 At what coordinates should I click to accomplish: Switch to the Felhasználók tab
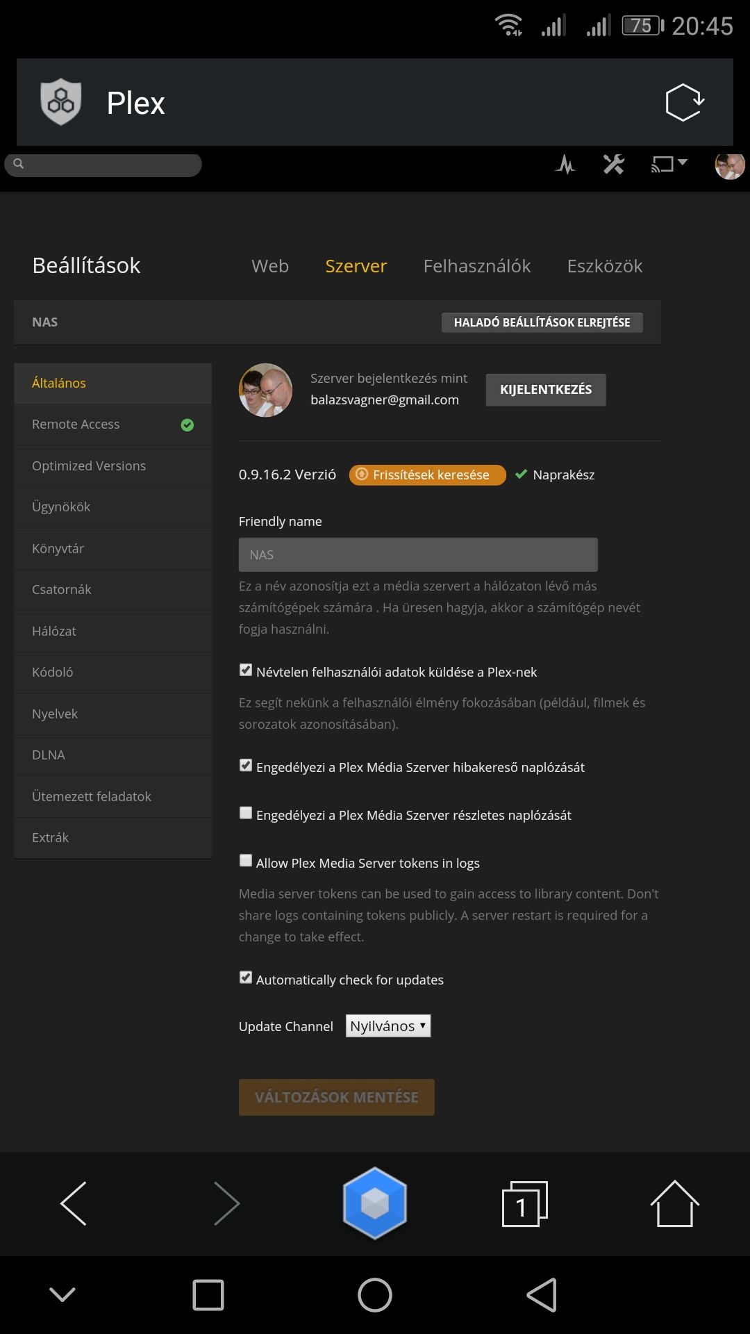point(477,266)
